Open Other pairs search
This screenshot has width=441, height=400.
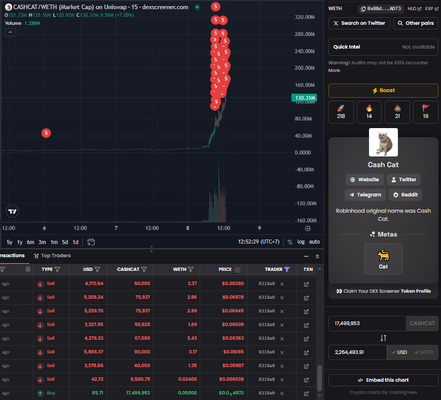coord(416,23)
